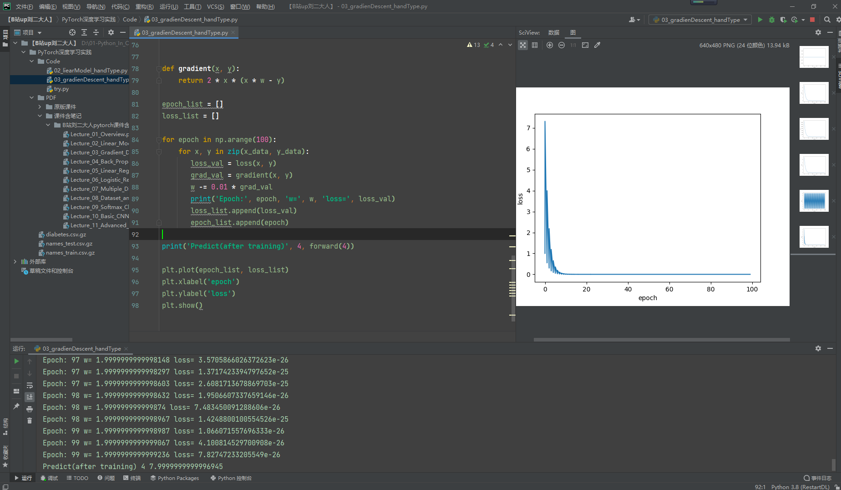Collapse the PyTorch深度学习实践 folder
Image resolution: width=841 pixels, height=490 pixels.
(x=24, y=52)
